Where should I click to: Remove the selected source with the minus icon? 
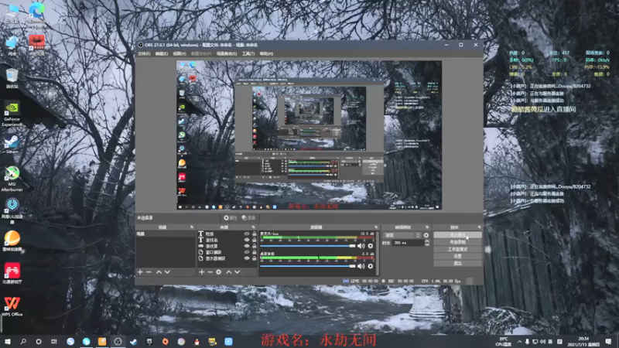(210, 272)
